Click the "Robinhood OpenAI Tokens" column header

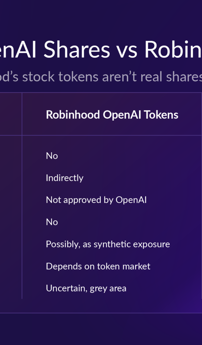click(112, 115)
